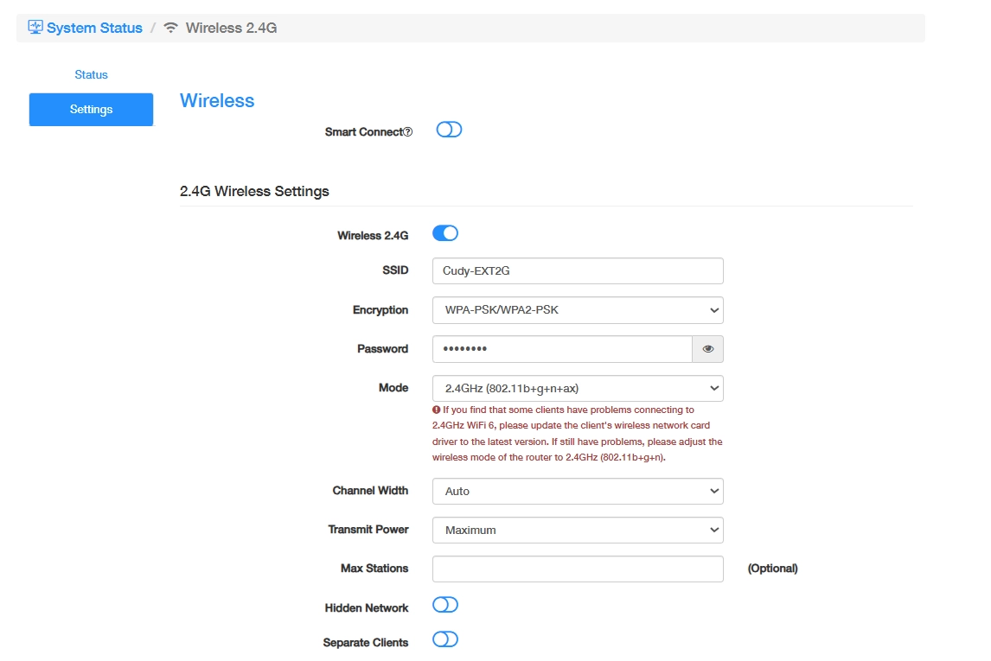The image size is (991, 661).
Task: Open the Channel Width dropdown
Action: 578,491
